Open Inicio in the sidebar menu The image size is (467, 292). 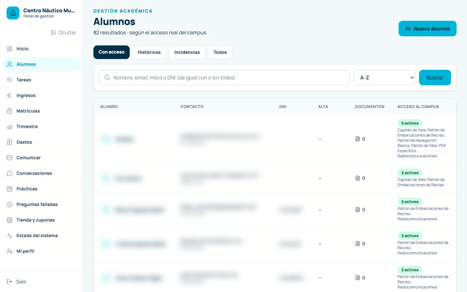(41, 49)
